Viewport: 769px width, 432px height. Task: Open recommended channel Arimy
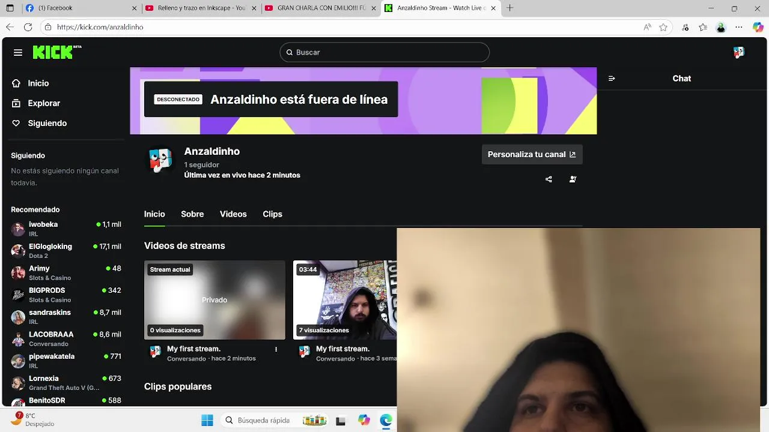click(66, 273)
